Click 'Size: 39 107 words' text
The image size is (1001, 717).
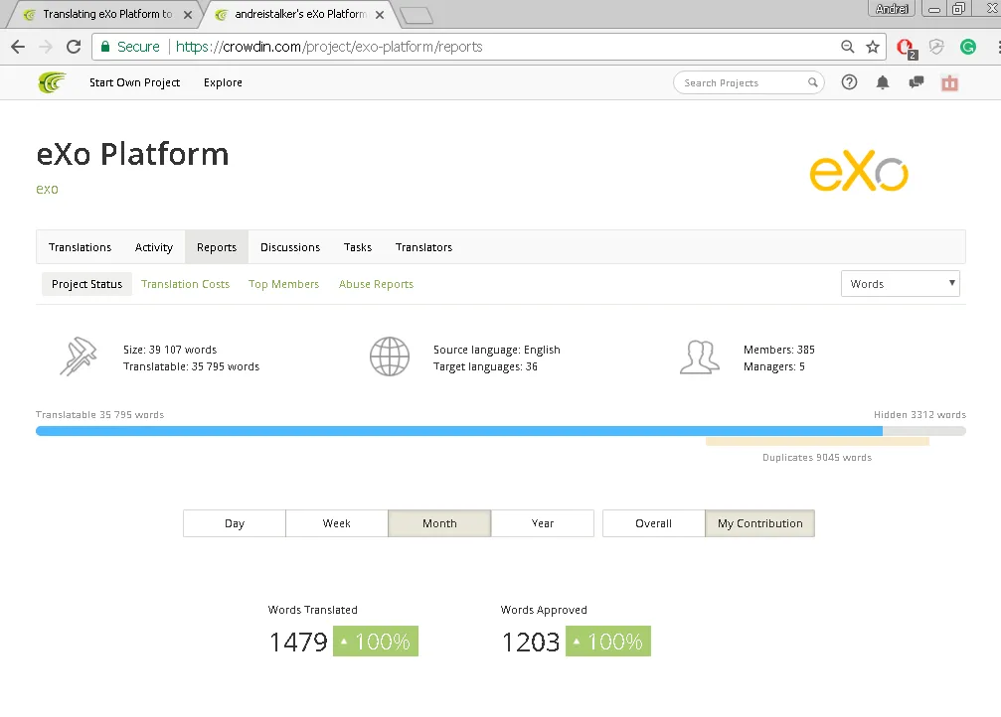tap(170, 350)
